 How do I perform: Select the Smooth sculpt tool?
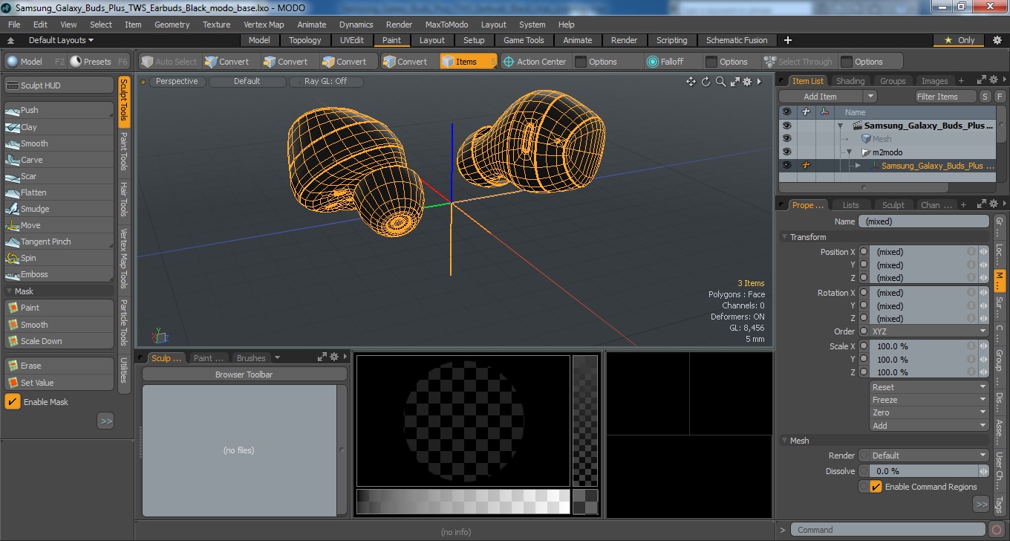tap(59, 143)
